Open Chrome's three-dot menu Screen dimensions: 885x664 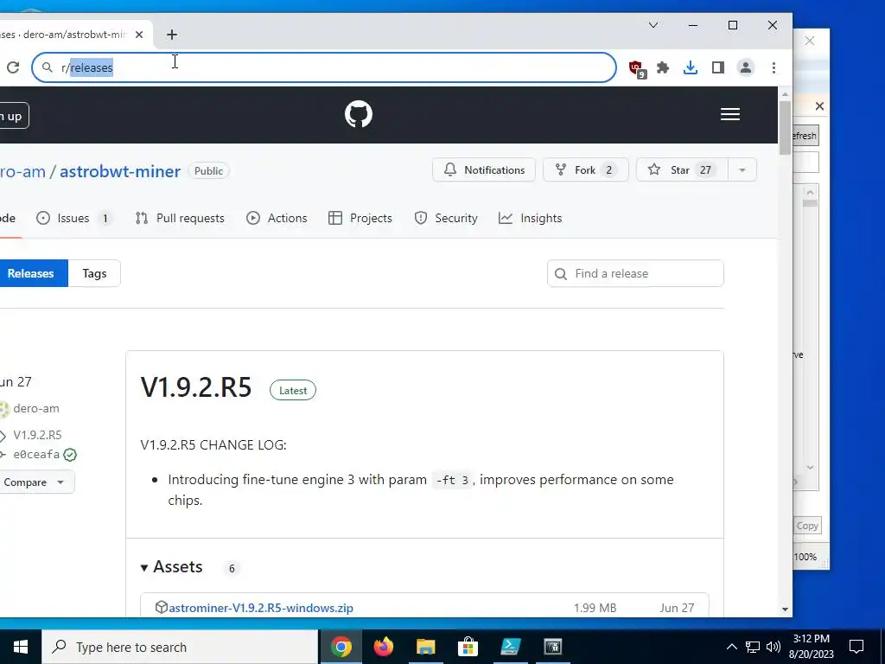[774, 67]
